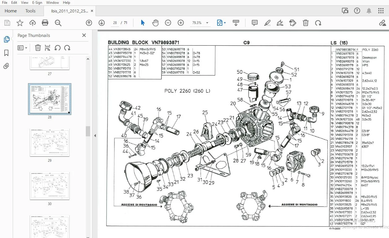Zoom out with the minus circle icon
Viewport: 389px width, 238px height.
168,23
